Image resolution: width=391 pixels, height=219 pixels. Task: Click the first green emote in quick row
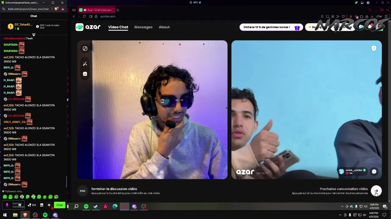tap(5, 197)
